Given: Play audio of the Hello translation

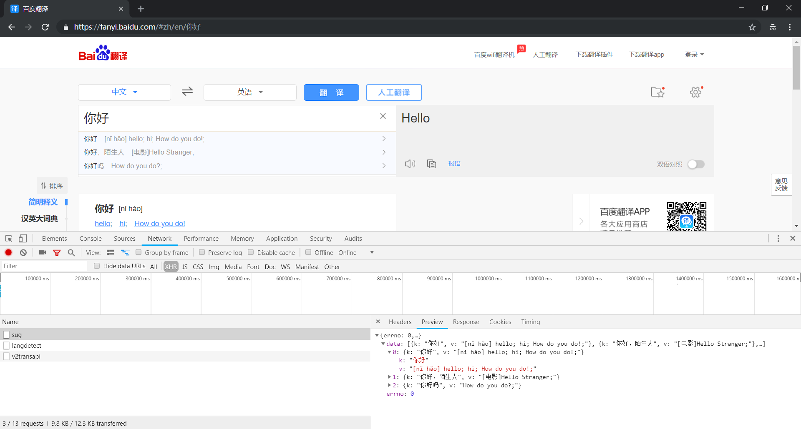Looking at the screenshot, I should tap(410, 164).
